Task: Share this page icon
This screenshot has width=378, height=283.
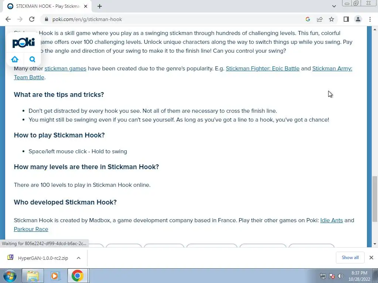Action: click(320, 19)
